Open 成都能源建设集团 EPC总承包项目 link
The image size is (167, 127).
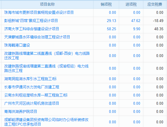coord(46,122)
